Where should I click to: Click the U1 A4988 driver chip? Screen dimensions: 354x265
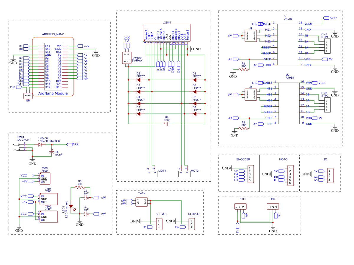point(288,44)
